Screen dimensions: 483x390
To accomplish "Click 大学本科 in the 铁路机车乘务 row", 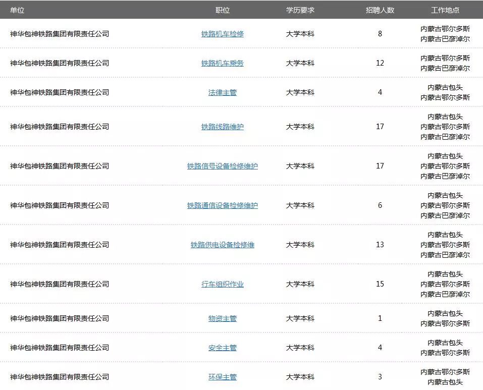I will point(300,63).
